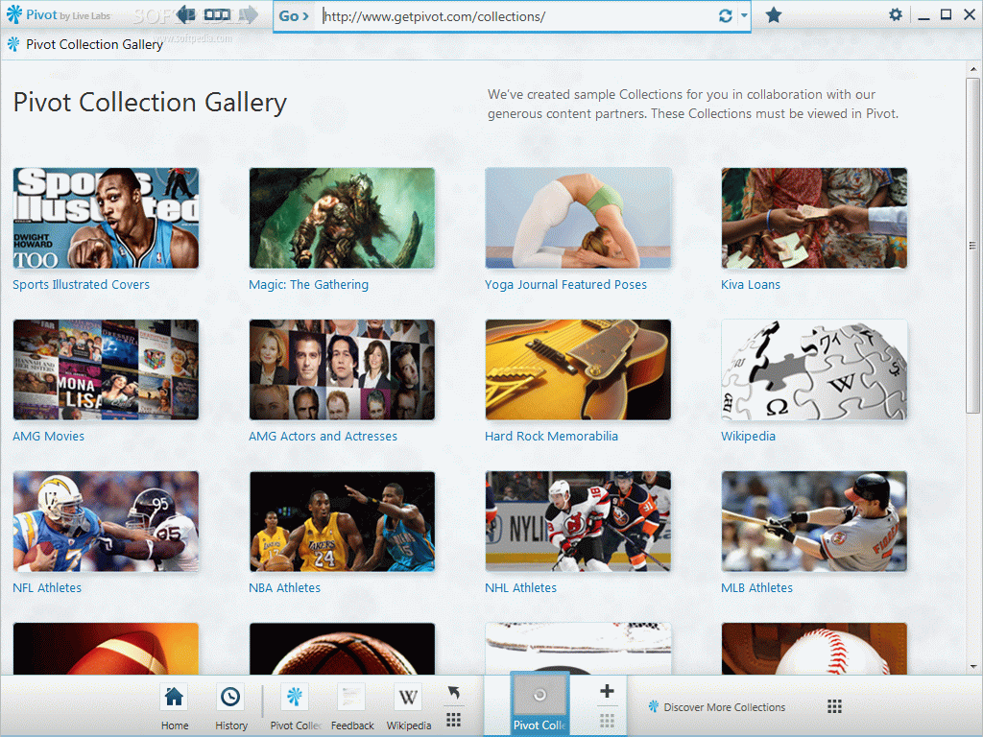Click the favorites arrow icon above the grid

point(454,692)
